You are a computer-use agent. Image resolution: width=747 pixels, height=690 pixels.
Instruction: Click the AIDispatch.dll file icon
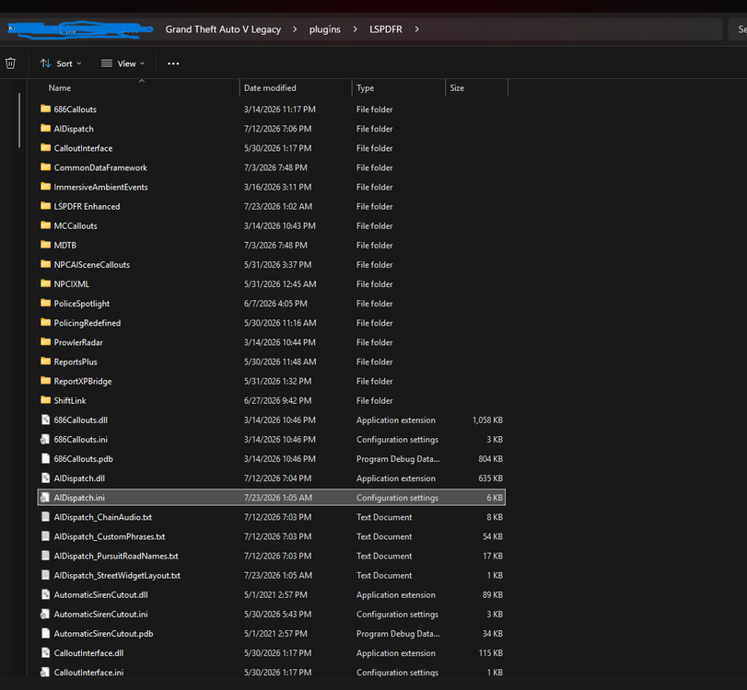pos(45,478)
